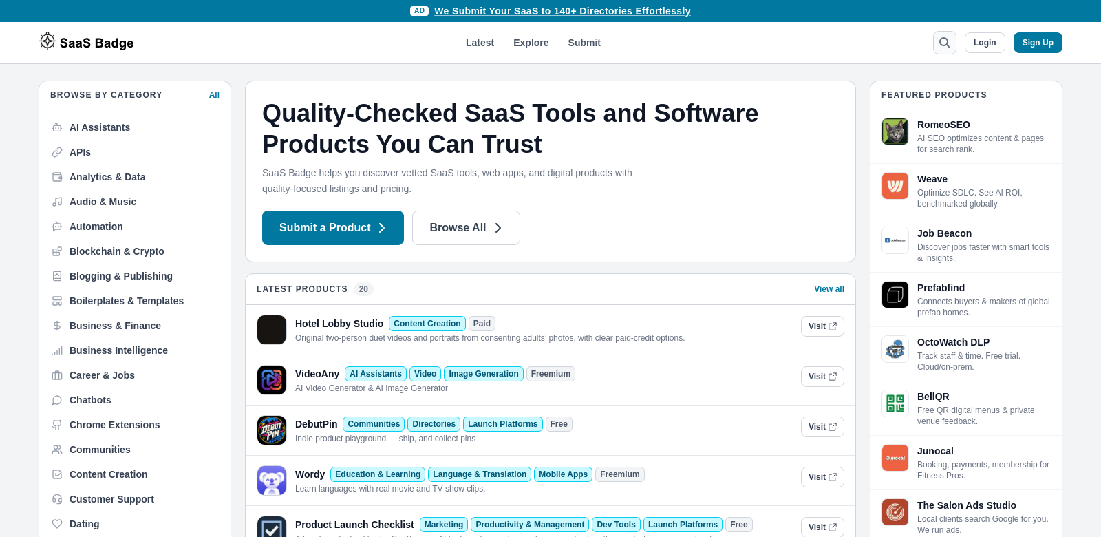Click the BellQR QR-code icon

click(x=895, y=403)
